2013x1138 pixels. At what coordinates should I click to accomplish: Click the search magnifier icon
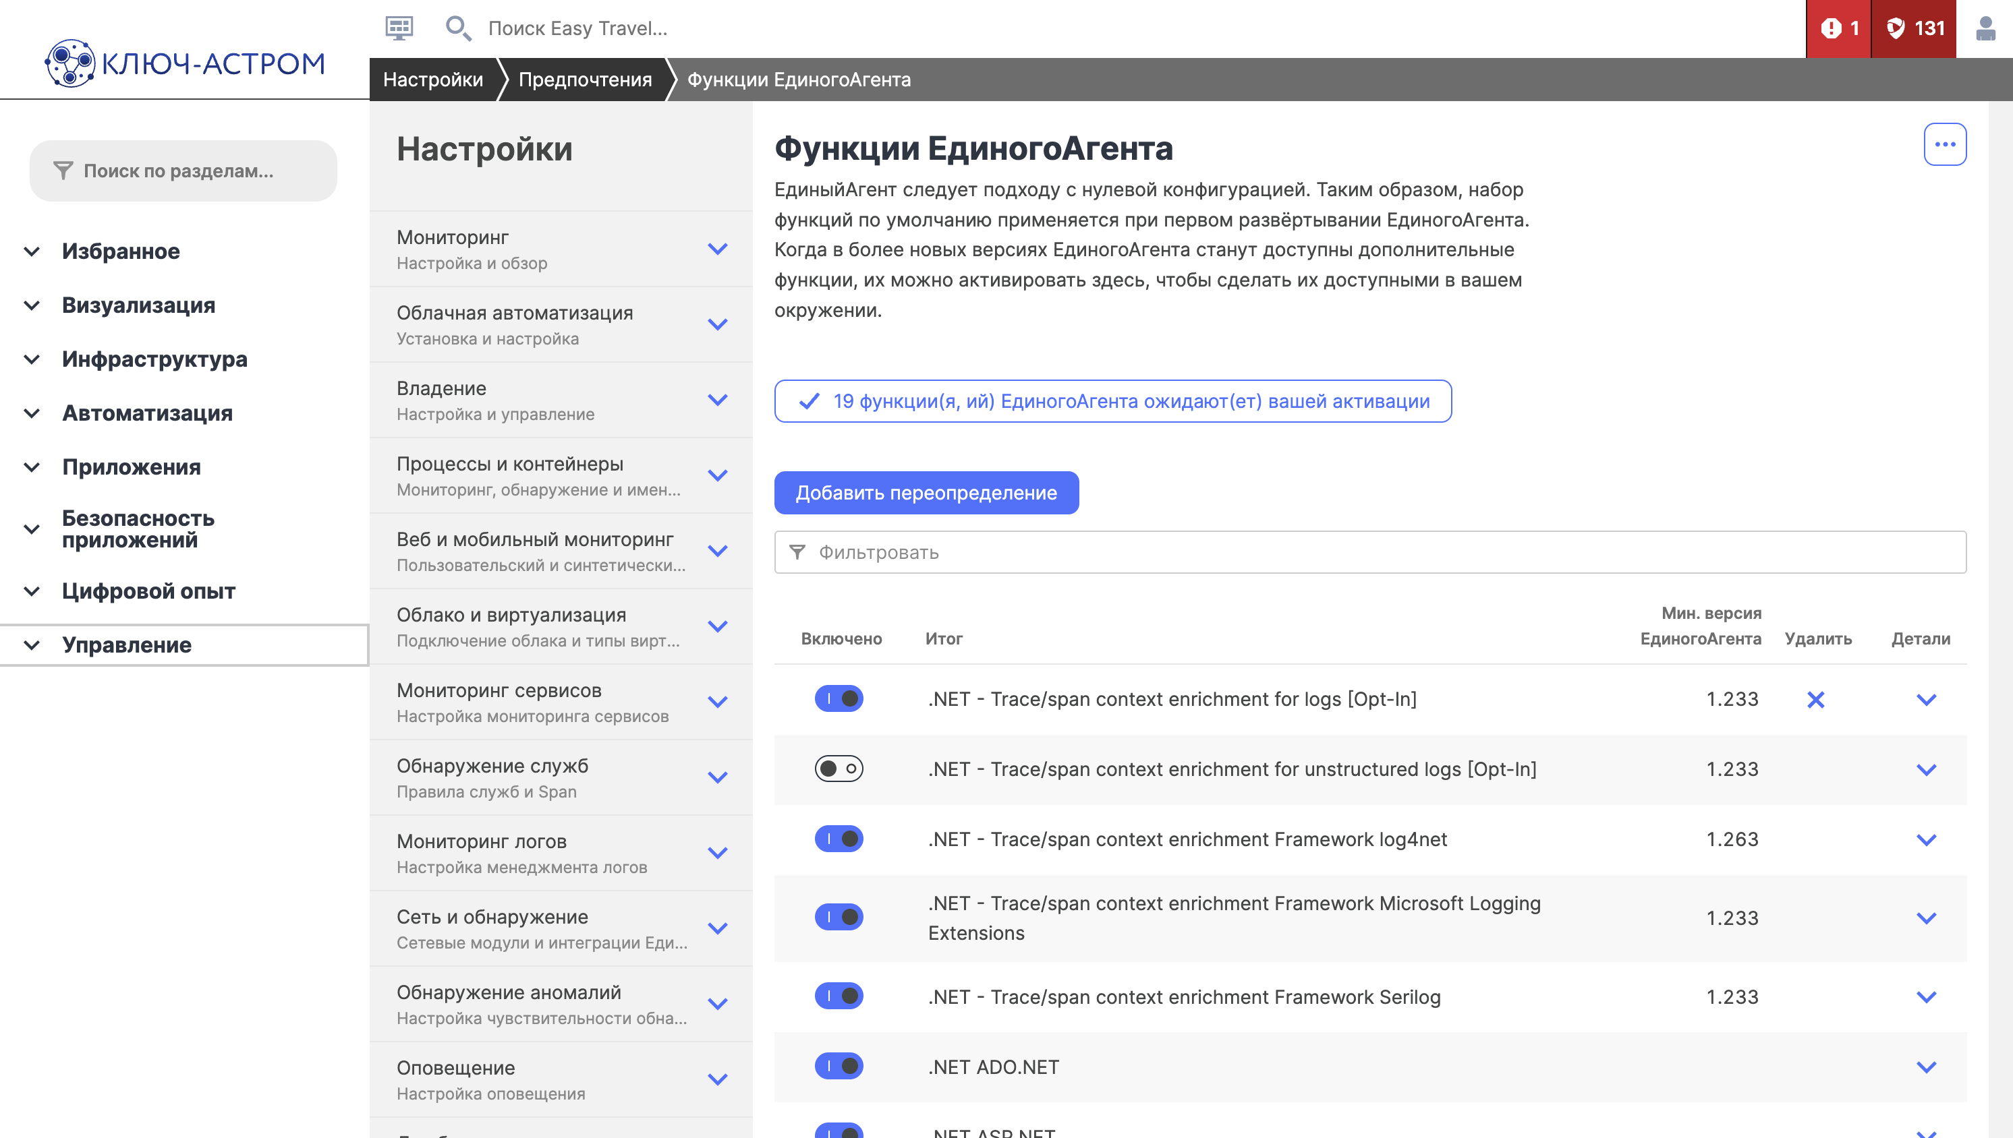point(457,28)
